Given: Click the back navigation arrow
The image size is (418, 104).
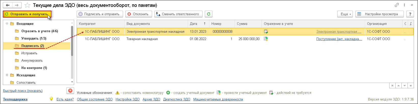Looking at the screenshot, I should tap(8, 5).
